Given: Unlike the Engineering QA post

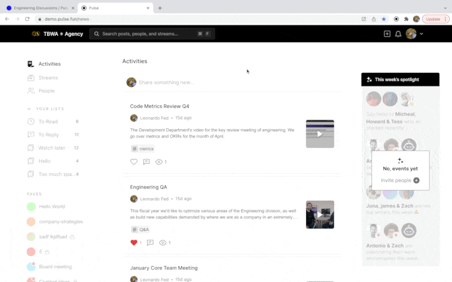Looking at the screenshot, I should click(x=134, y=243).
